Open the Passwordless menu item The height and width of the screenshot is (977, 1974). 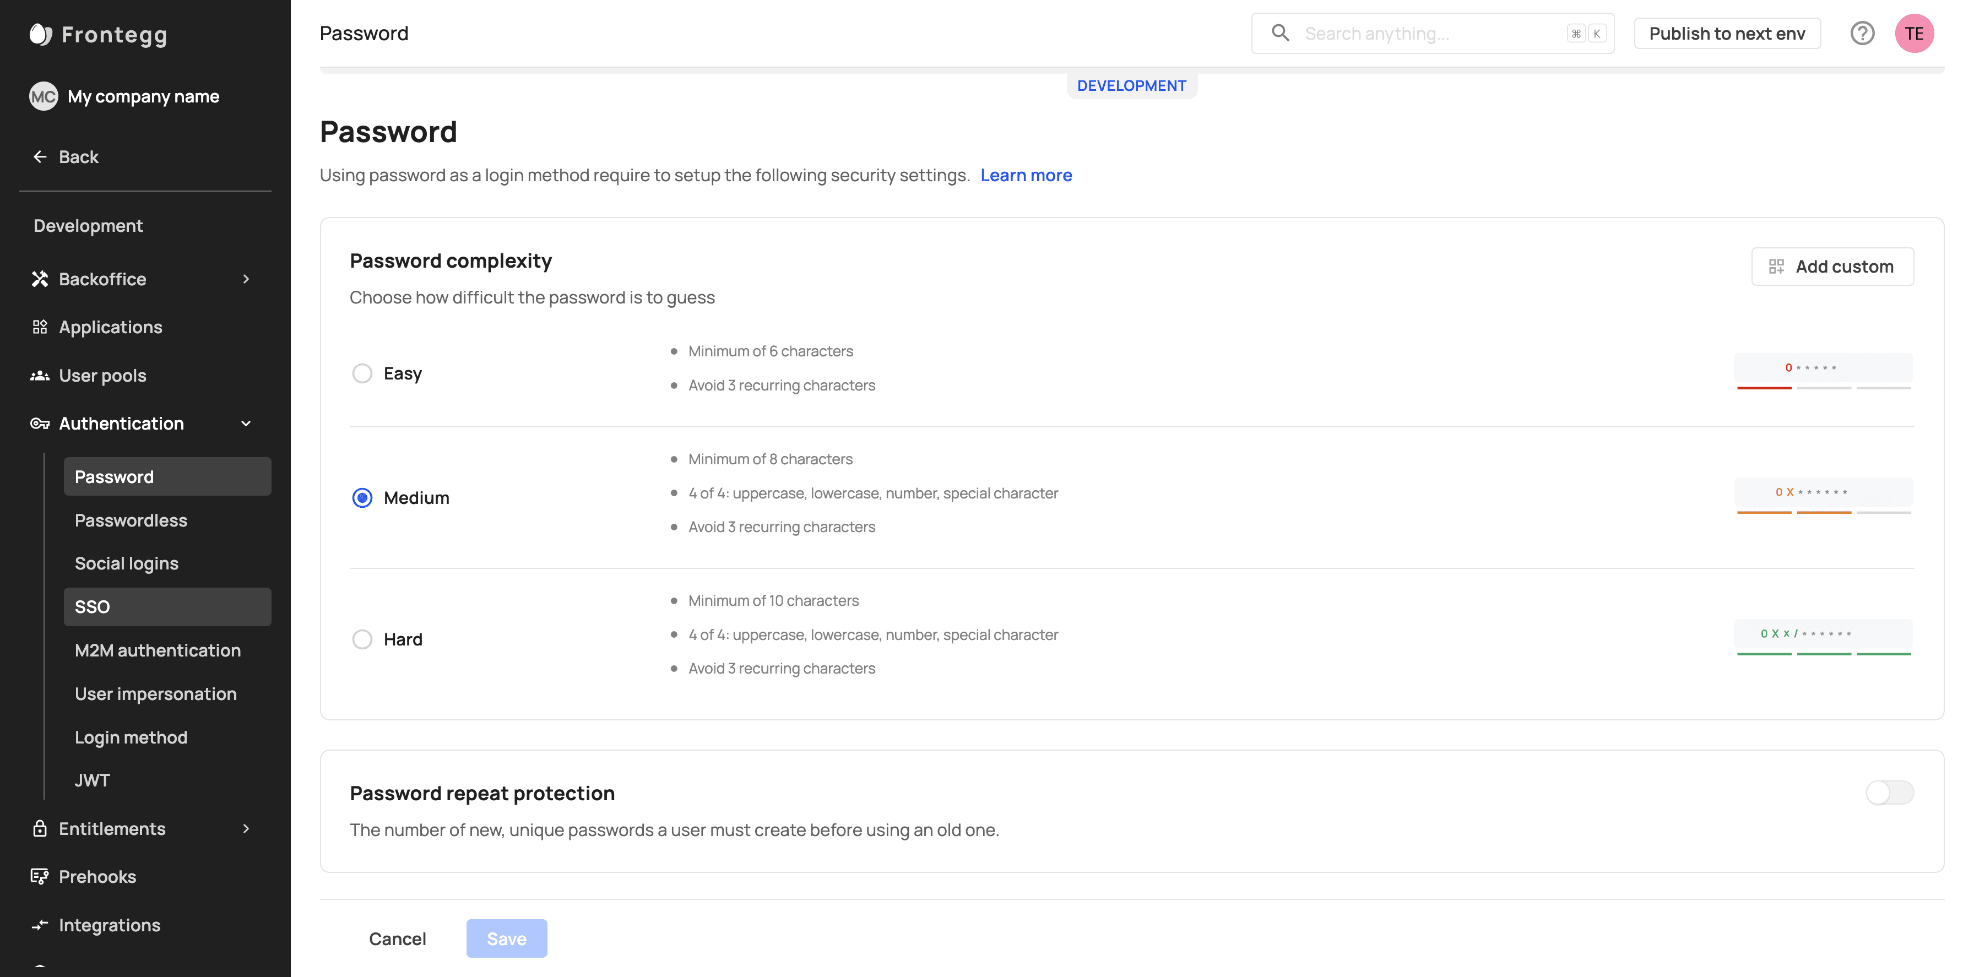pyautogui.click(x=167, y=519)
